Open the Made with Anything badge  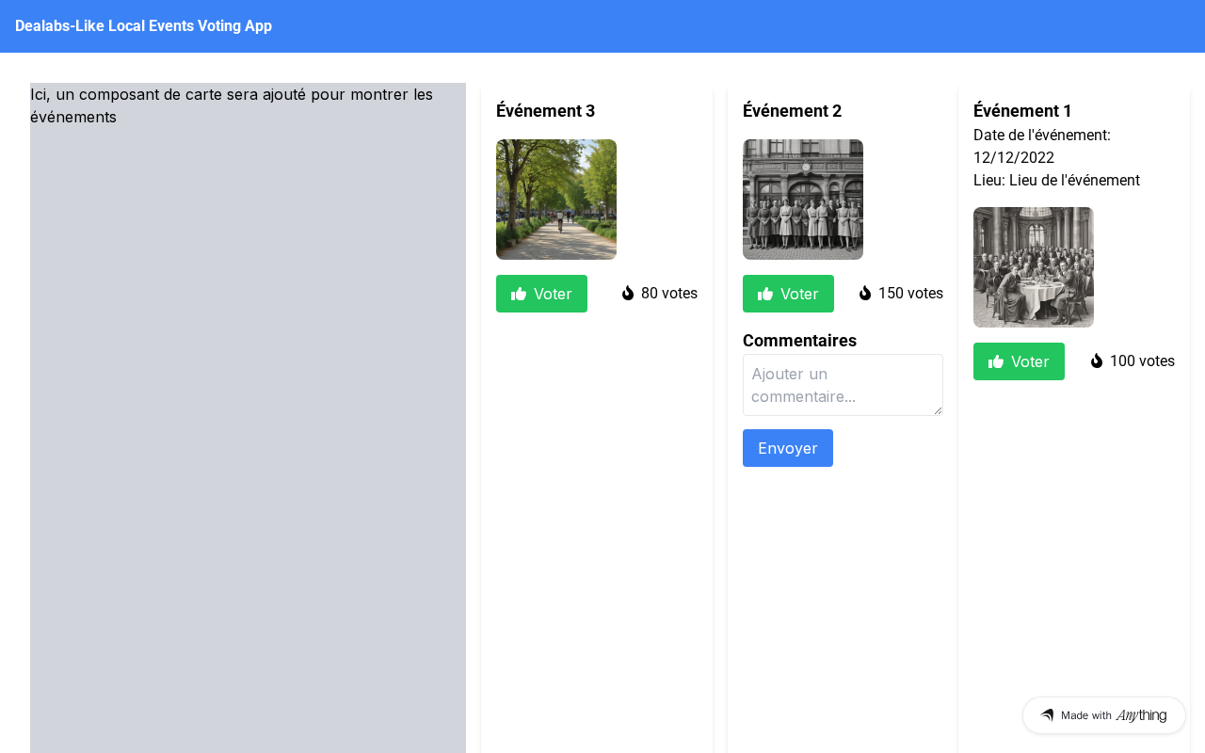(x=1104, y=715)
